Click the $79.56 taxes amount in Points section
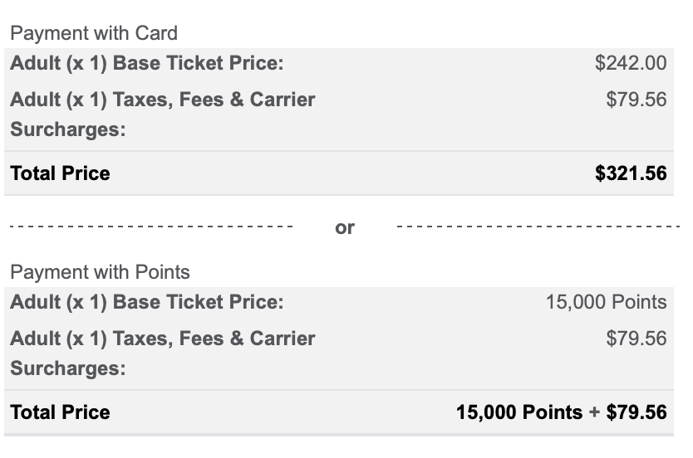 pyautogui.click(x=636, y=339)
